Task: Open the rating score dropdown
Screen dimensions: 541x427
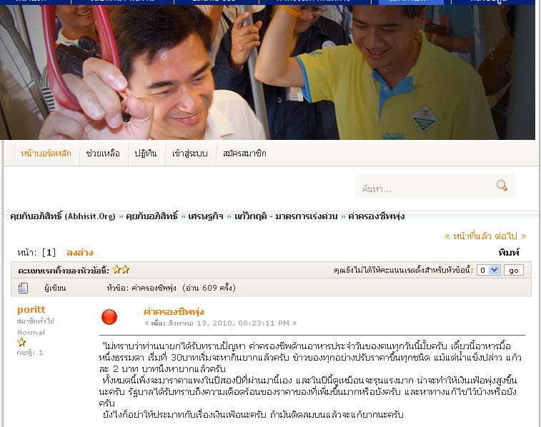Action: tap(488, 270)
